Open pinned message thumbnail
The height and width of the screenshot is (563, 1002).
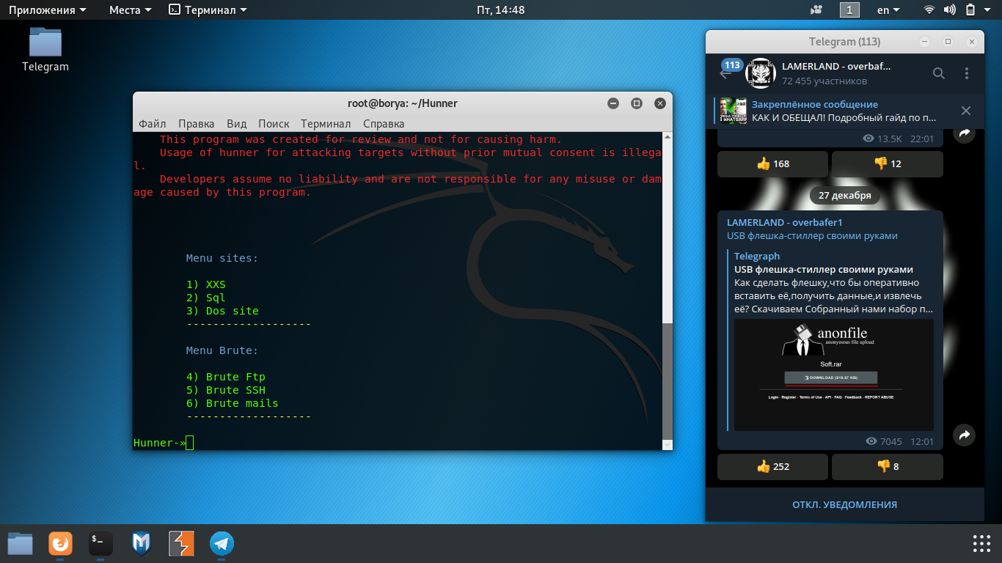click(x=734, y=111)
